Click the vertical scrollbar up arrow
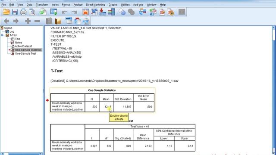 [274, 28]
